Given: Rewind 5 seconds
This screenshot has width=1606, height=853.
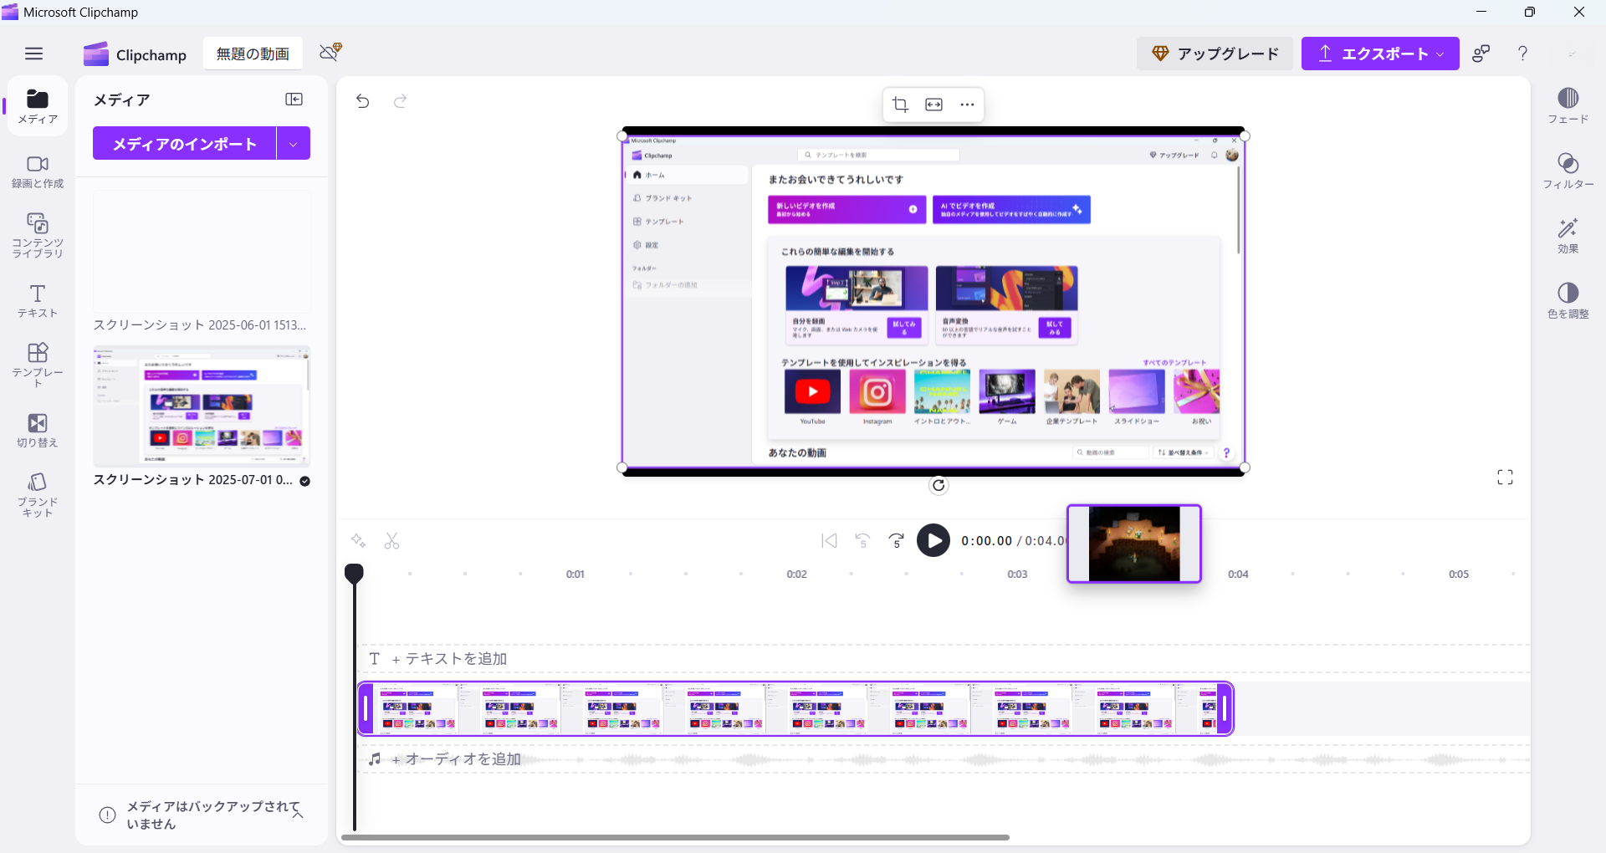Looking at the screenshot, I should 862,540.
